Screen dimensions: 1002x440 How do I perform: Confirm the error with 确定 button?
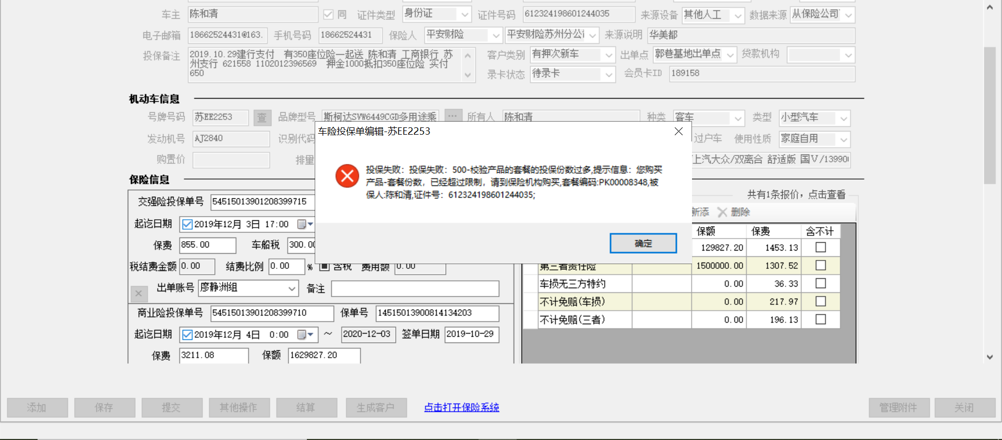pyautogui.click(x=643, y=243)
